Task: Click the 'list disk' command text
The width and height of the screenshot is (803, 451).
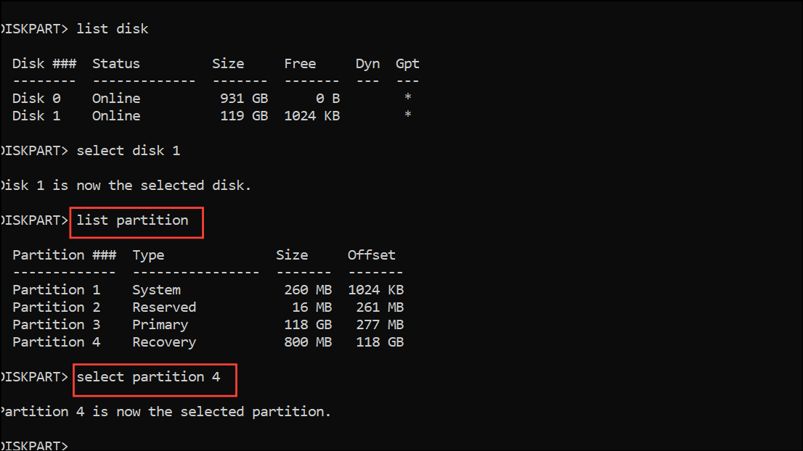Action: pos(112,28)
